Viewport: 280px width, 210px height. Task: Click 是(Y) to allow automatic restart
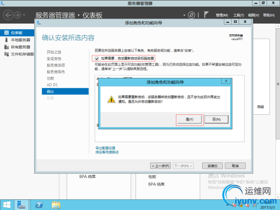189,119
